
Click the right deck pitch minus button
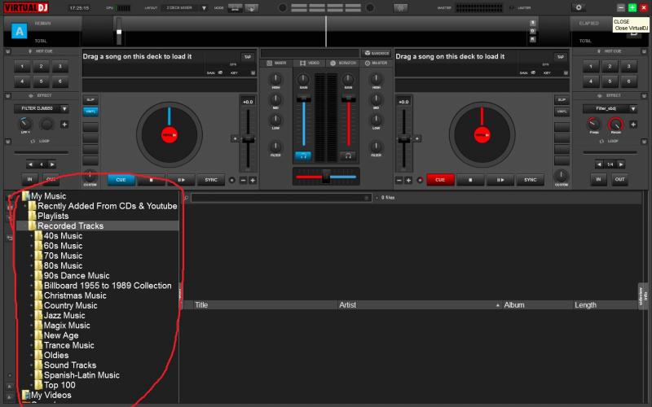coord(399,180)
